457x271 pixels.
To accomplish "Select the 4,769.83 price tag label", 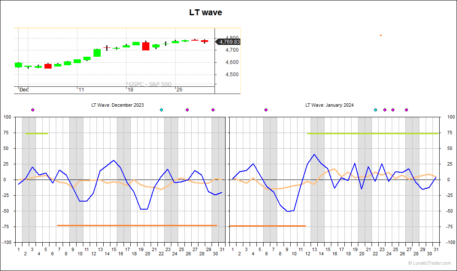I will pyautogui.click(x=228, y=42).
